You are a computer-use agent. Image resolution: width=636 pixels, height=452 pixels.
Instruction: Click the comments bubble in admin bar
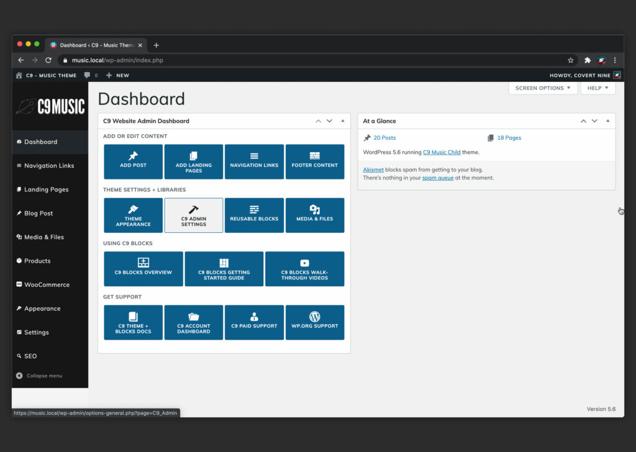pyautogui.click(x=88, y=75)
